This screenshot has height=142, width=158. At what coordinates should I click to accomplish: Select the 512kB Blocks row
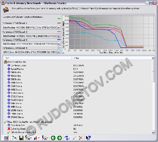tap(77, 100)
